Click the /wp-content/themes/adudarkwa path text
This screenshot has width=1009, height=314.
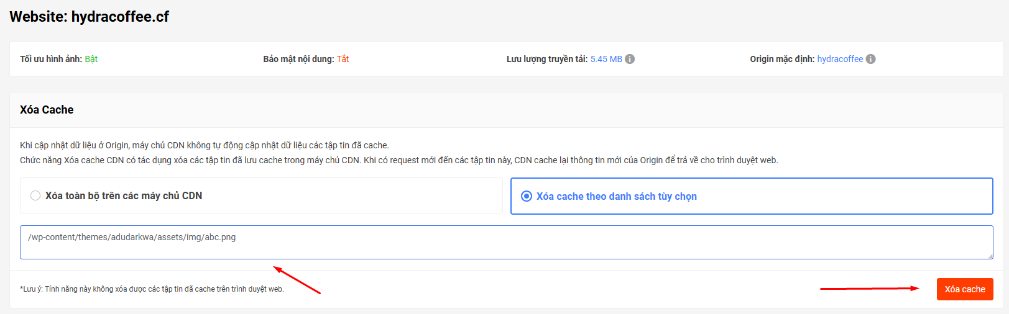132,237
